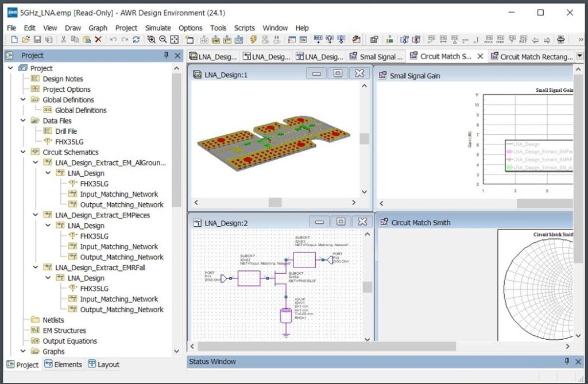This screenshot has width=588, height=384.
Task: Switch to the Layout tab
Action: pyautogui.click(x=103, y=364)
